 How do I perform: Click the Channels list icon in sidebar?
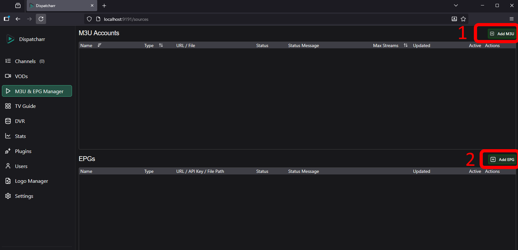tap(8, 61)
